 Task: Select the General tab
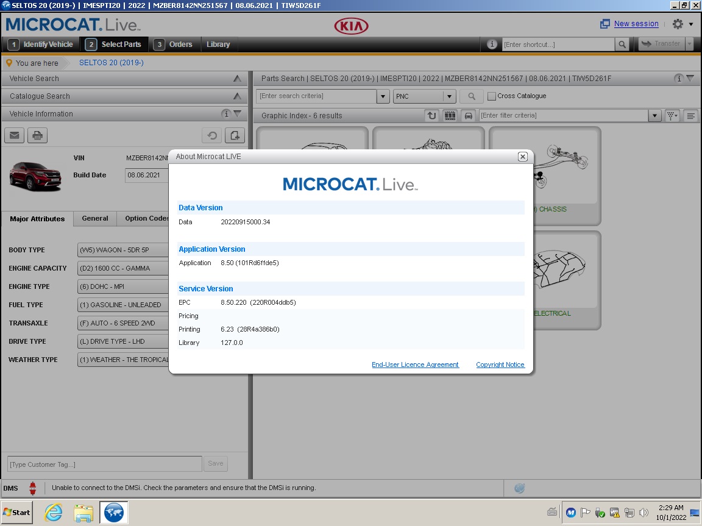pos(95,218)
